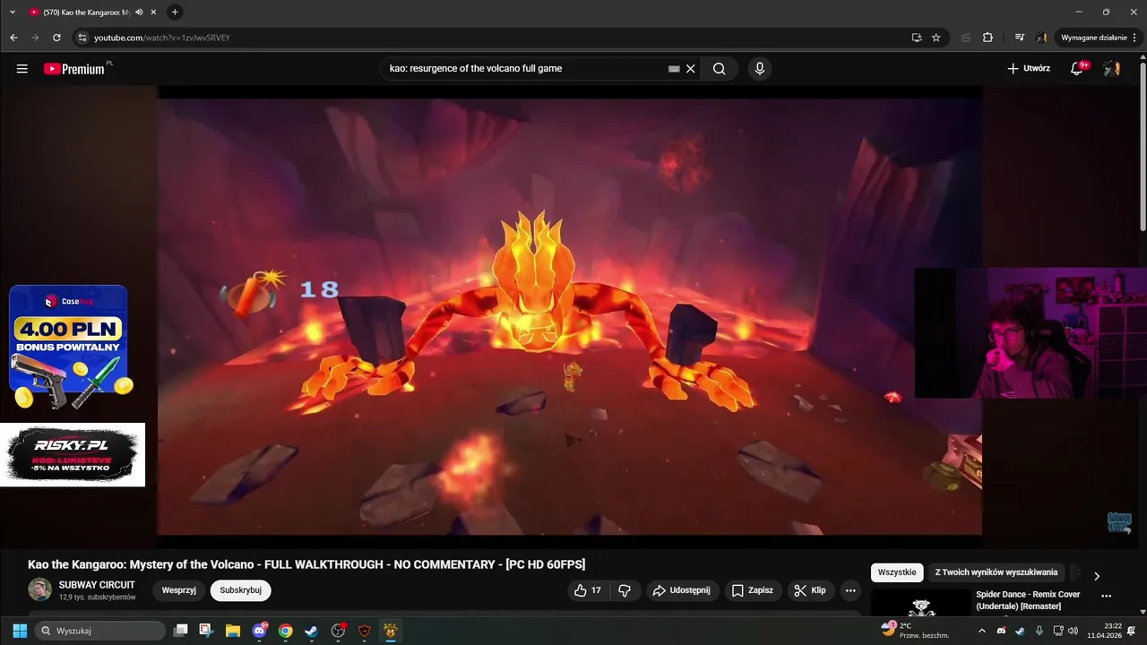
Task: Open search tabs dropdown arrow
Action: coord(13,12)
